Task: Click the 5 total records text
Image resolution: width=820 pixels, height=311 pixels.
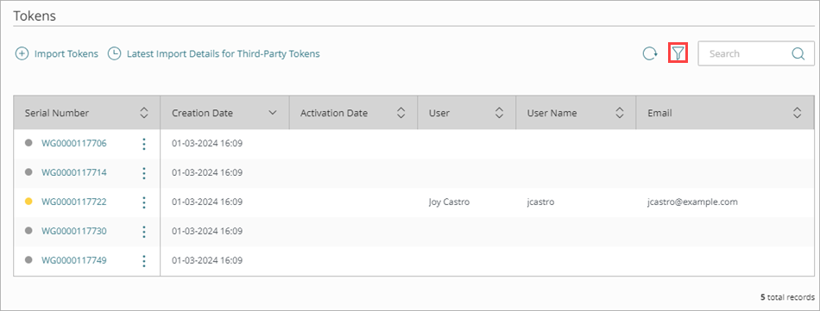Action: click(x=787, y=297)
